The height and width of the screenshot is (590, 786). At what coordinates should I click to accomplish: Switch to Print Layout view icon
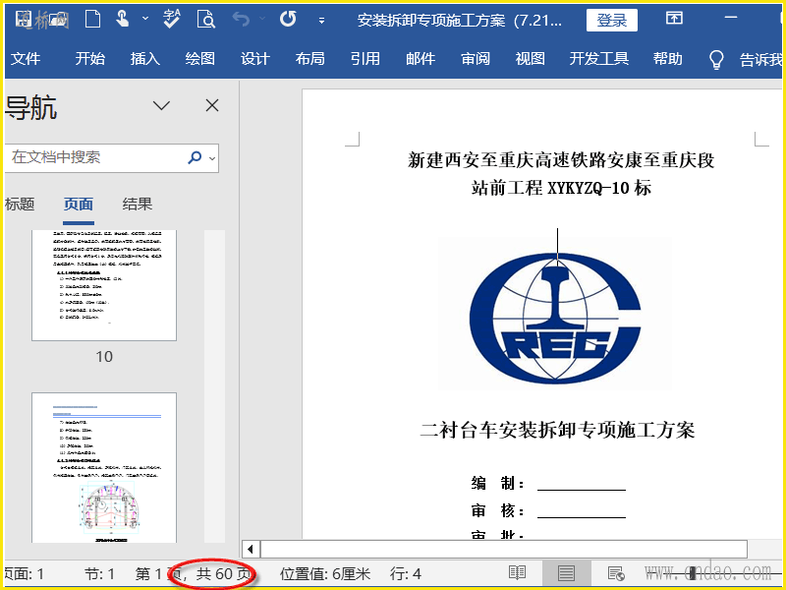[x=567, y=573]
